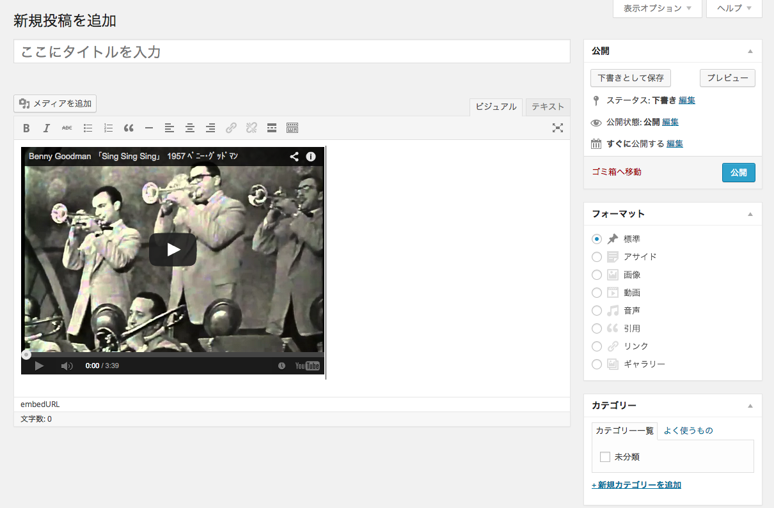Viewport: 774px width, 508px height.
Task: Align text left
Action: coord(170,128)
